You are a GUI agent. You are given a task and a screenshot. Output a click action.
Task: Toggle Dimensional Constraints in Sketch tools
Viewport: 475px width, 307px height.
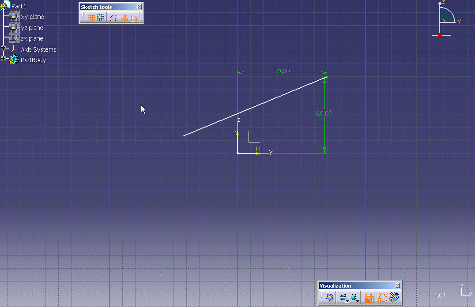coord(134,18)
